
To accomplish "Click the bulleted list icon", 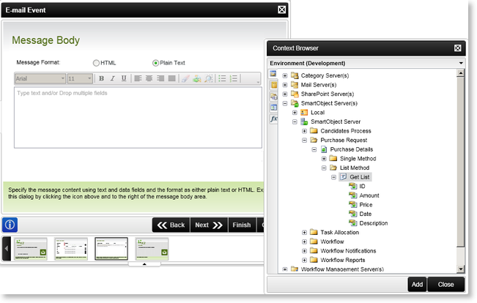I will tap(223, 78).
